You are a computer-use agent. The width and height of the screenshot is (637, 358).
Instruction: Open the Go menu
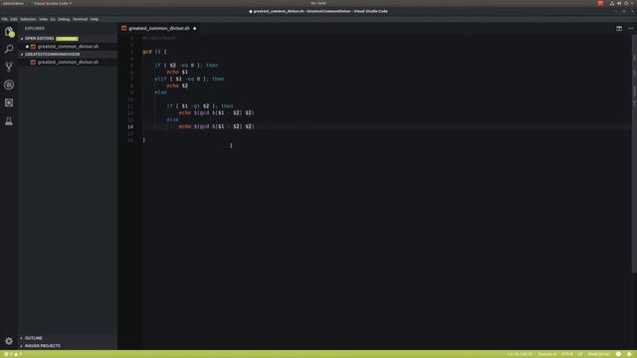[53, 19]
